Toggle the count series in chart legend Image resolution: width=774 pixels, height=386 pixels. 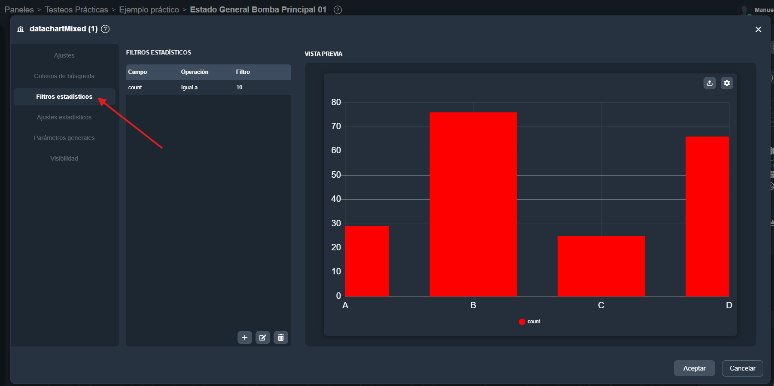[530, 322]
